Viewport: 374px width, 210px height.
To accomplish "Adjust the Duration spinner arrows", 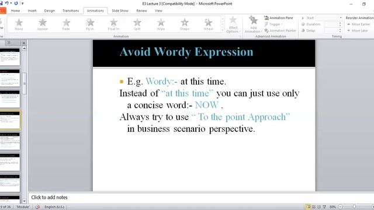I will [x=340, y=24].
